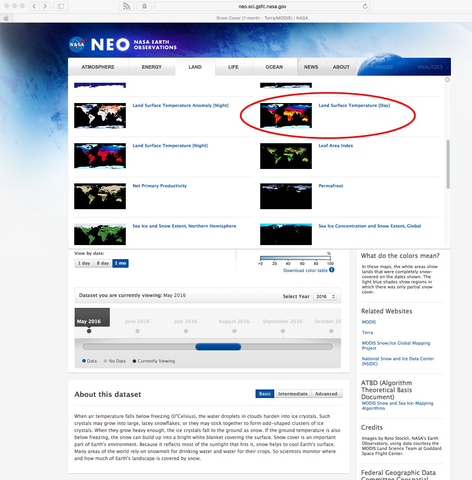472x480 pixels.
Task: Open the RSS feed toolbar icon
Action: 127,6
